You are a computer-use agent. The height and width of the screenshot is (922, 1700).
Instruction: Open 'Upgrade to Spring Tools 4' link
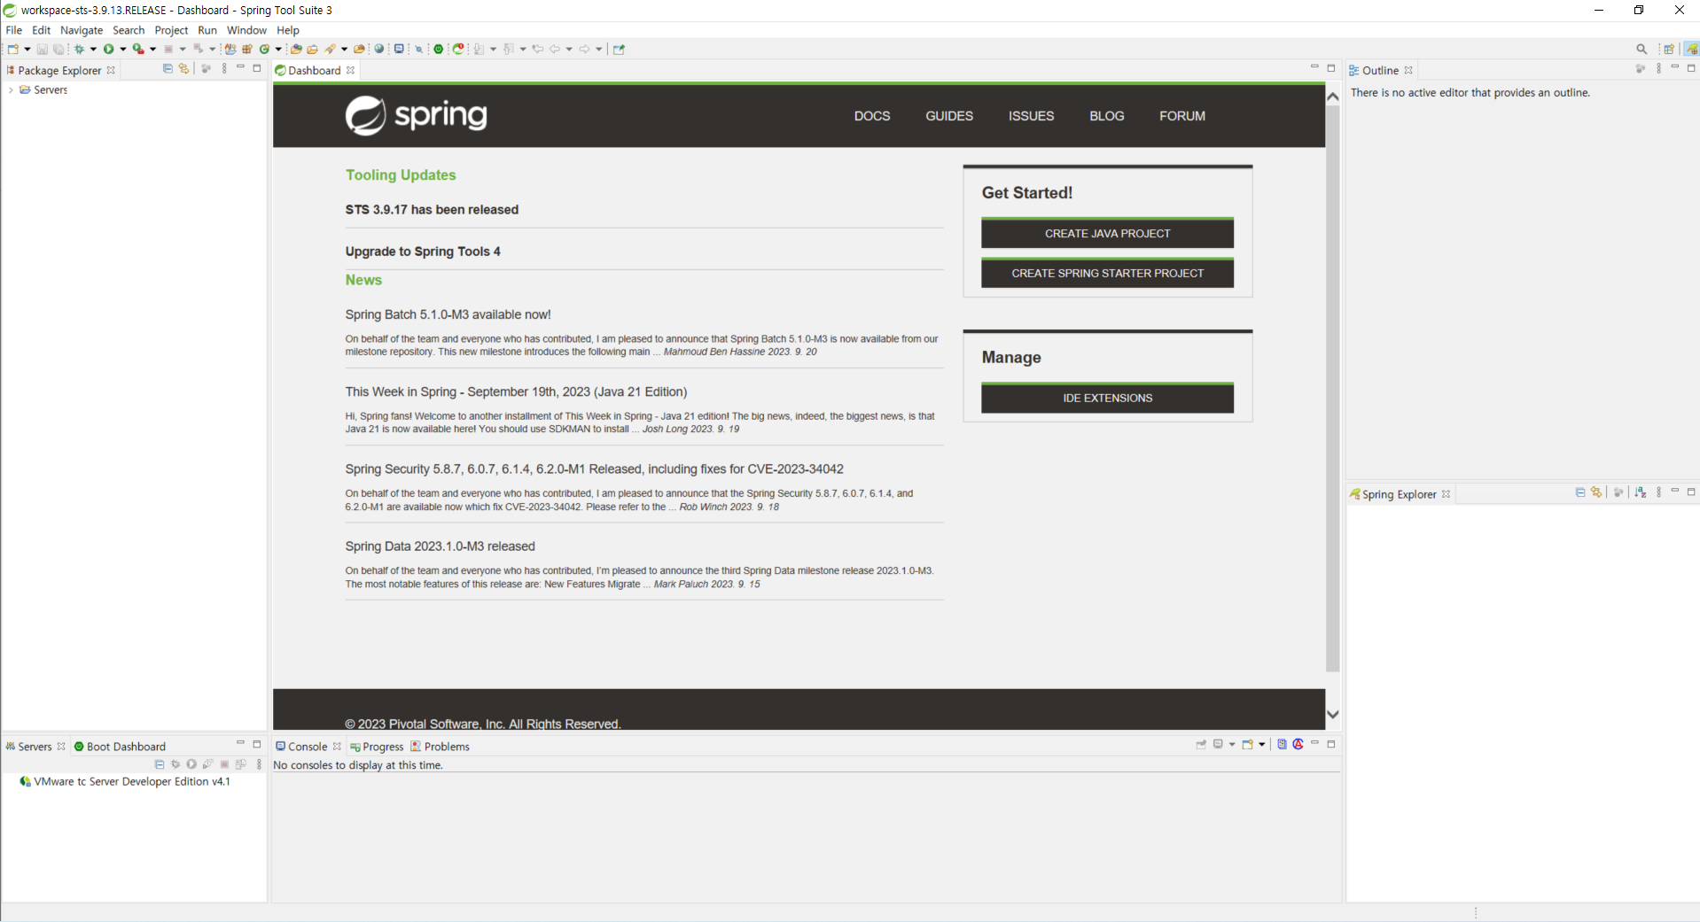click(x=423, y=252)
